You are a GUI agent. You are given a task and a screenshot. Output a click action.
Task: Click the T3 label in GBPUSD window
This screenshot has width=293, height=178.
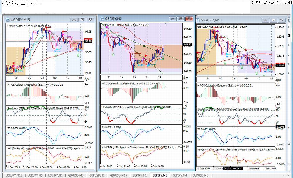(207, 129)
